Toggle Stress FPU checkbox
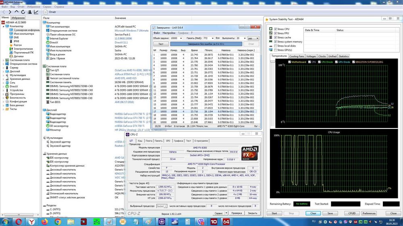 275,33
